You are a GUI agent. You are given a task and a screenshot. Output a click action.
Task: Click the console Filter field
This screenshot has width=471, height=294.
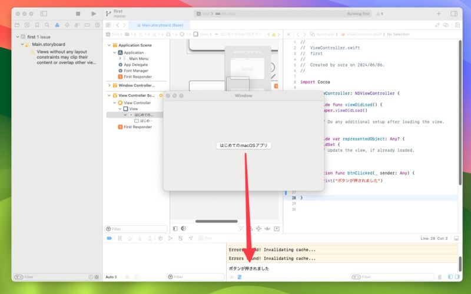[393, 277]
